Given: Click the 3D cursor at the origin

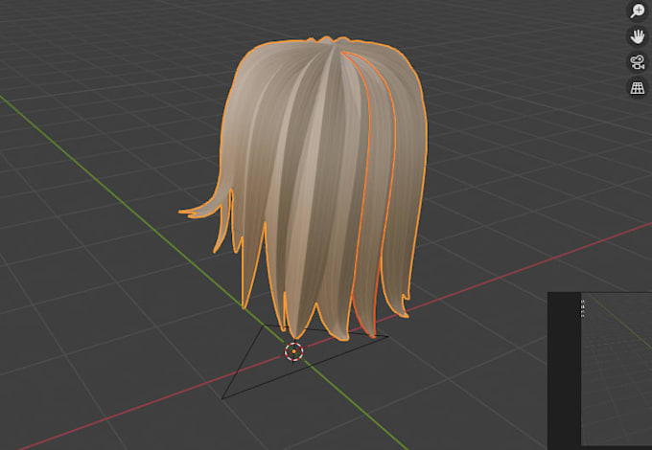Looking at the screenshot, I should (x=294, y=351).
